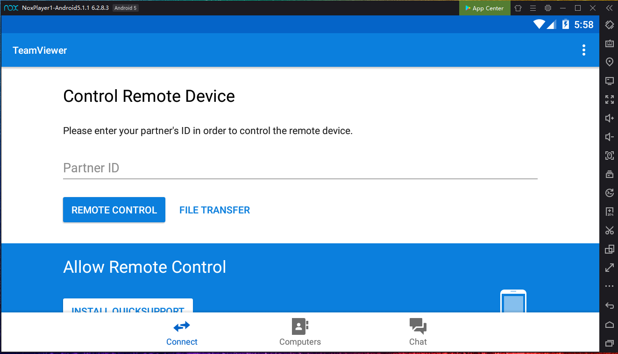618x354 pixels.
Task: Click the Partner ID input field
Action: [300, 168]
